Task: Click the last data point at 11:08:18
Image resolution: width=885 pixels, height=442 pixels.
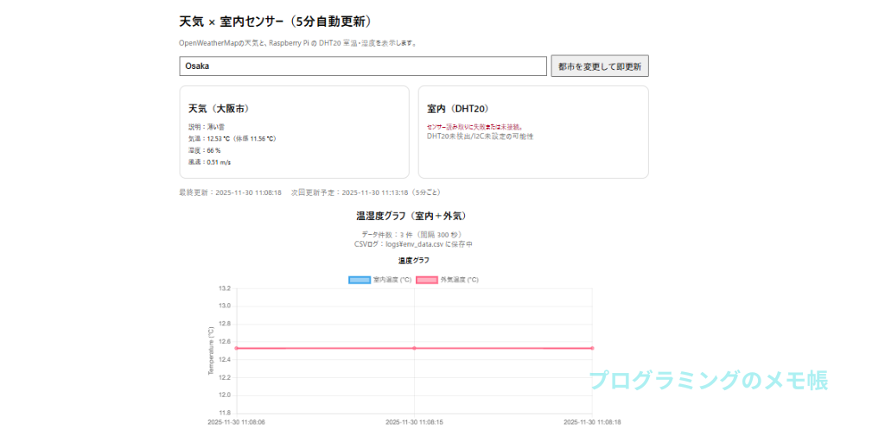Action: pyautogui.click(x=592, y=348)
